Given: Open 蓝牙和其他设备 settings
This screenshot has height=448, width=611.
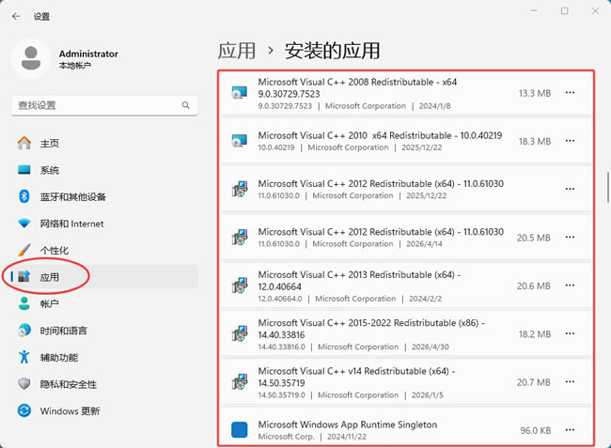Looking at the screenshot, I should (x=104, y=196).
